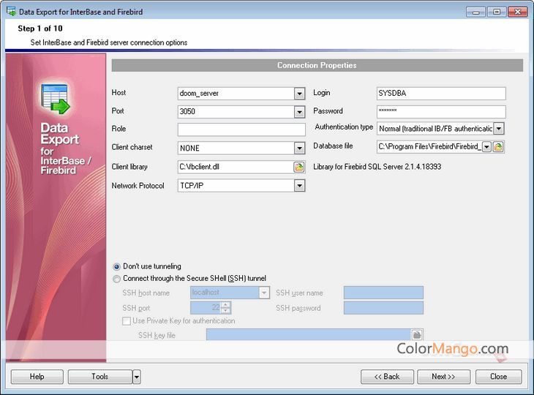The image size is (534, 395).
Task: Open the Host dropdown list
Action: click(x=299, y=94)
